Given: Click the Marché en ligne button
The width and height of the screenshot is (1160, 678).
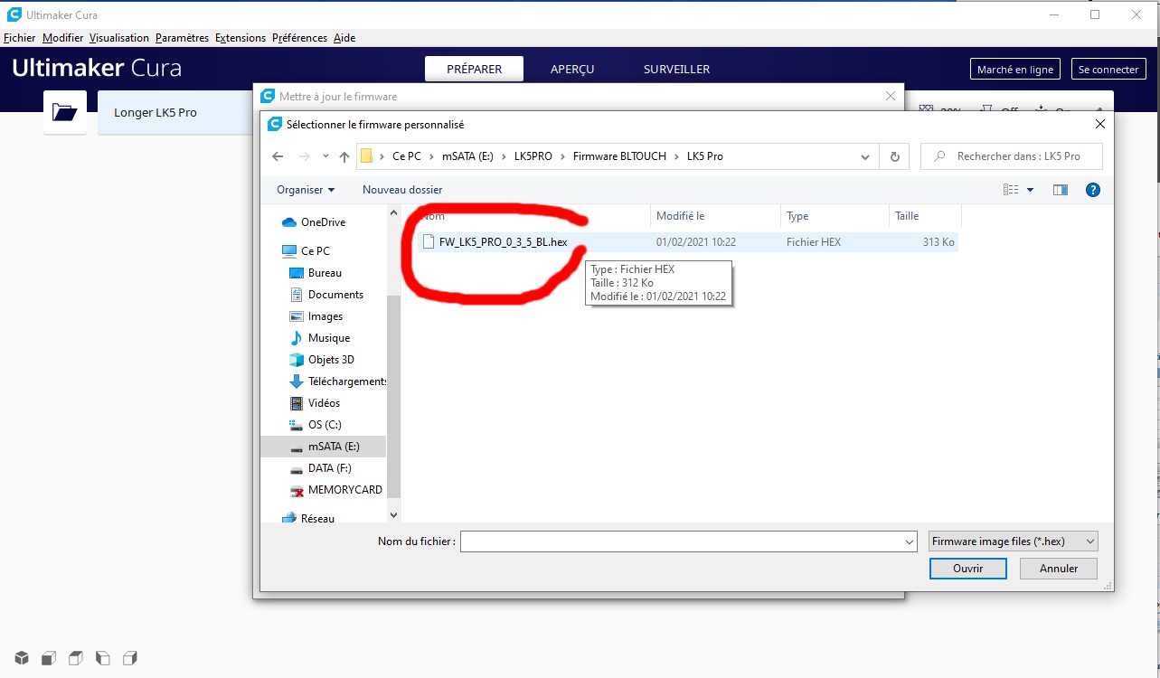Looking at the screenshot, I should (1015, 70).
